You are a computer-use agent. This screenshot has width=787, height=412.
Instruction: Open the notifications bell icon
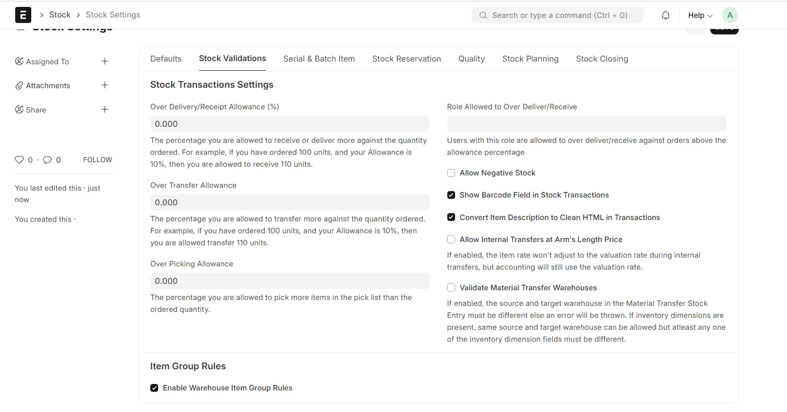[x=665, y=15]
